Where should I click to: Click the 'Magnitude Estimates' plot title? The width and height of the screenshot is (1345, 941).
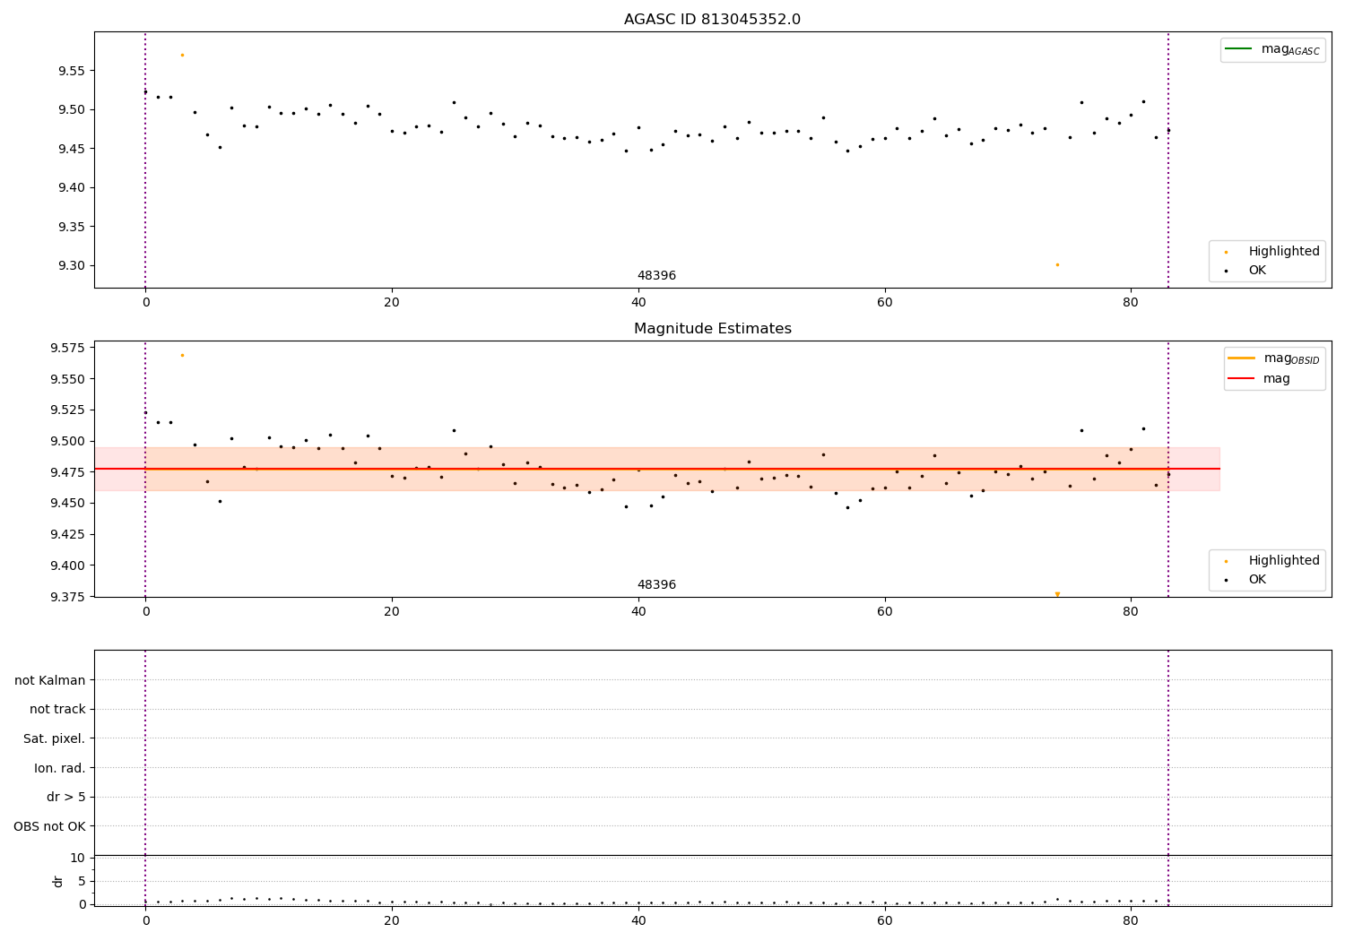pos(712,329)
